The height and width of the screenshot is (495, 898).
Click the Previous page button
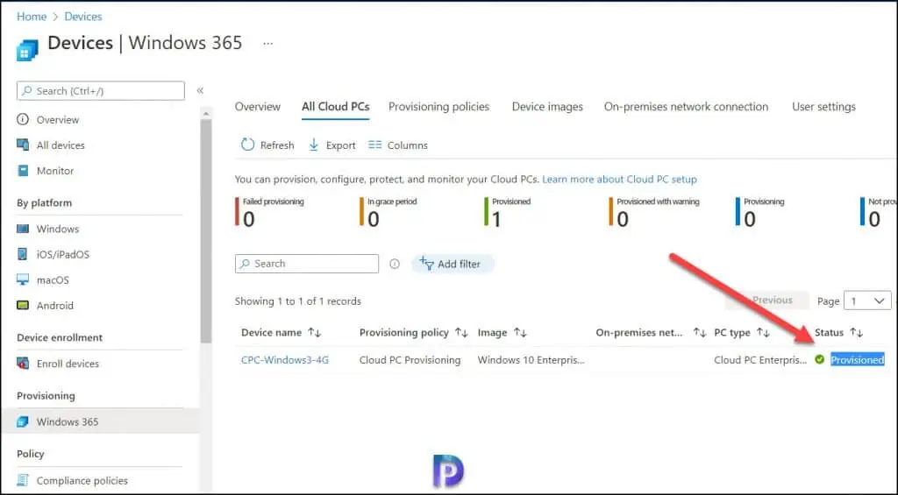coord(767,300)
